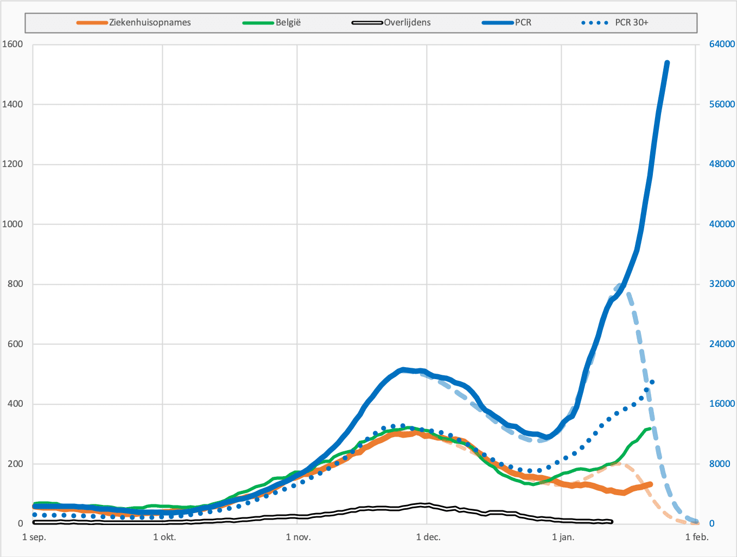The width and height of the screenshot is (737, 557).
Task: Click the Ziekenhuisopnames legend label
Action: (x=150, y=22)
